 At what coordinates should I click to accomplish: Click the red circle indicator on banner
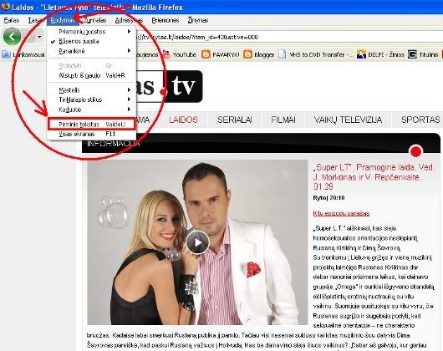pyautogui.click(x=415, y=151)
